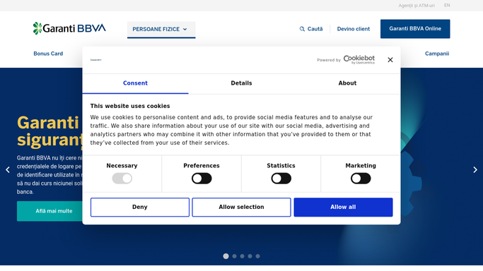The width and height of the screenshot is (483, 271).
Task: Click the Cookiebot logo
Action: [x=359, y=59]
